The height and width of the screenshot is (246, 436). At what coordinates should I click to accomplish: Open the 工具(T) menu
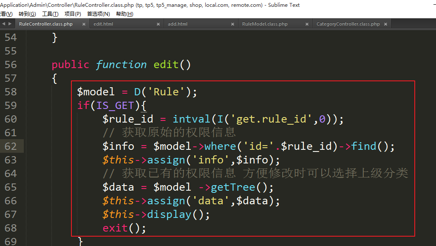point(50,14)
